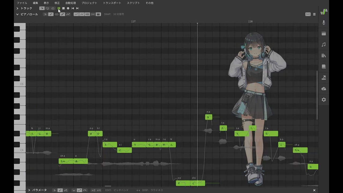The image size is (343, 193).
Task: Open the voice microphone panel in sidebar
Action: [x=324, y=23]
